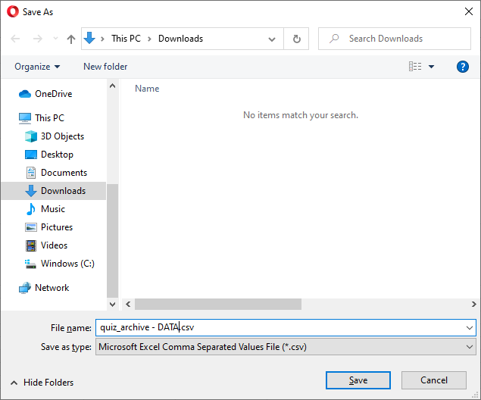Select Network in the navigation pane
Viewport: 481px width, 400px height.
pos(52,288)
